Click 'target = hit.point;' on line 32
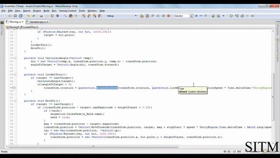This screenshot has height=158, width=280. (59, 35)
